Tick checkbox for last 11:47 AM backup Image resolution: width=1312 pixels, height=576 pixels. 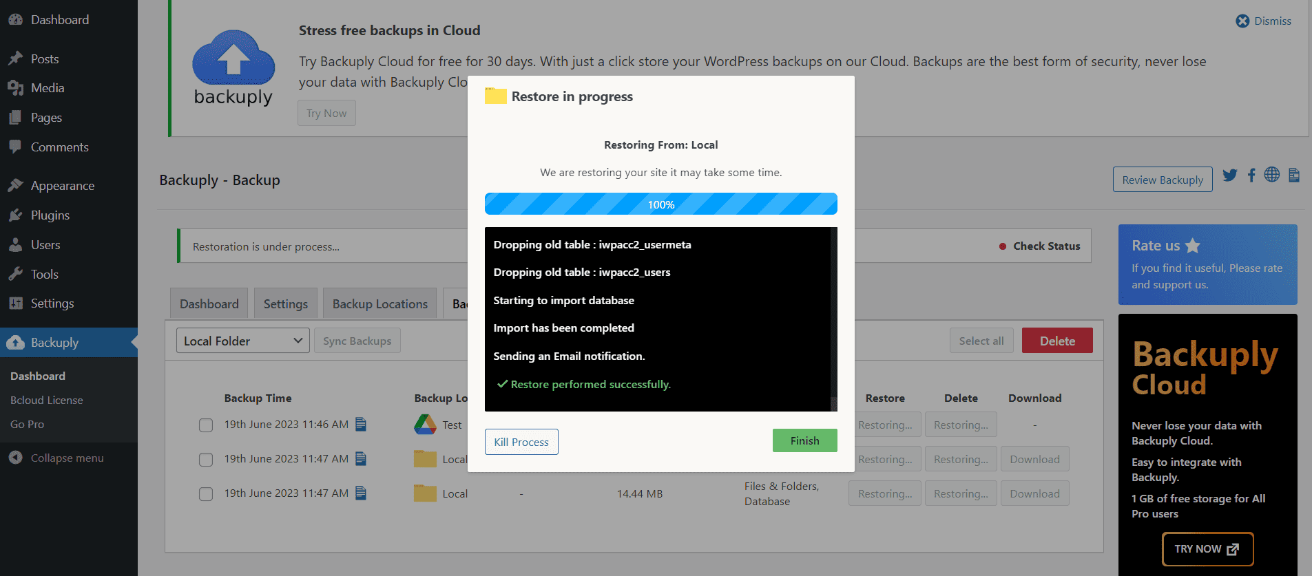click(x=206, y=494)
